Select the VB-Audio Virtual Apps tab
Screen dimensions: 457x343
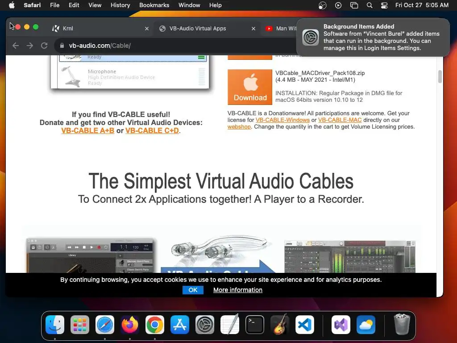tap(207, 28)
